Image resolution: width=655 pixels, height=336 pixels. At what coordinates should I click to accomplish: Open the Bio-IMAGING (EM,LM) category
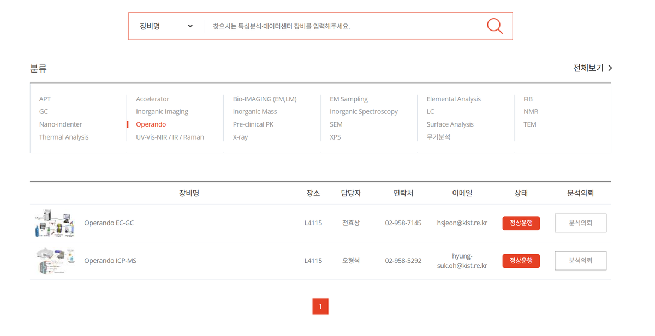(268, 99)
